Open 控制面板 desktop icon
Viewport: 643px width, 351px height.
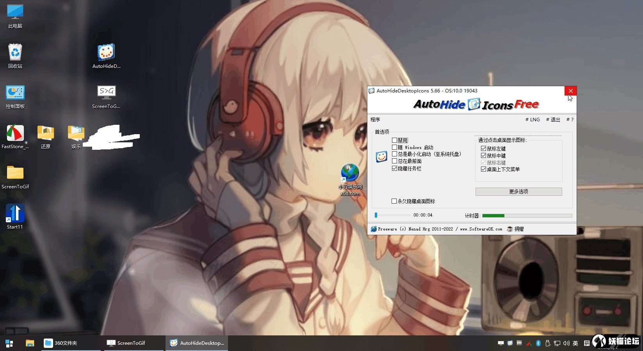(x=15, y=97)
